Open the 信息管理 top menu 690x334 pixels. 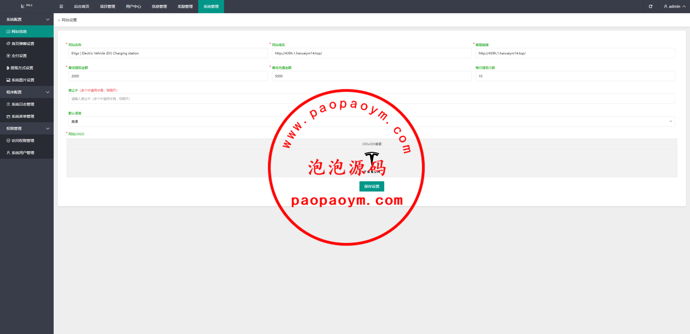click(159, 6)
